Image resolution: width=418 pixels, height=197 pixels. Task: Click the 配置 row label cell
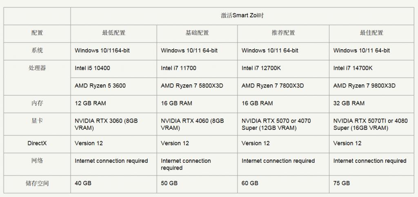[x=37, y=33]
